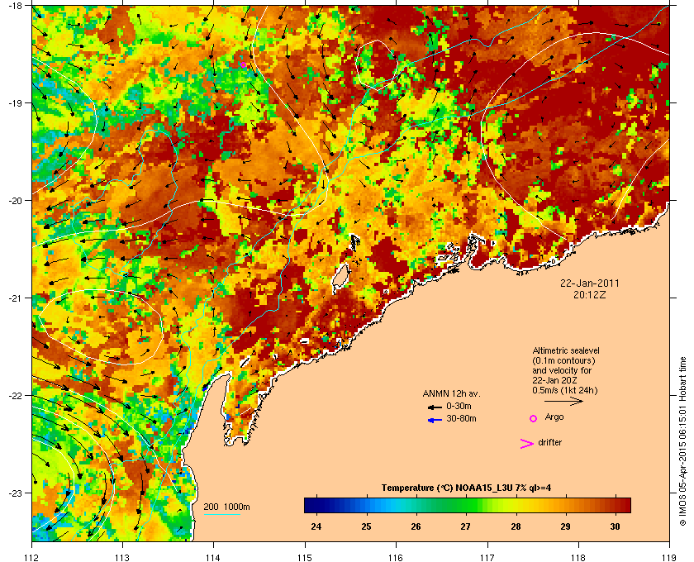Click the 'Argo' legend label

[554, 417]
